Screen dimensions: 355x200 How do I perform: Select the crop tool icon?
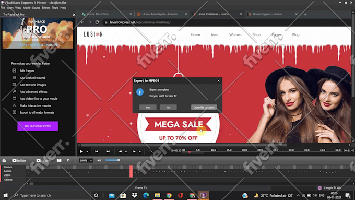[68, 160]
